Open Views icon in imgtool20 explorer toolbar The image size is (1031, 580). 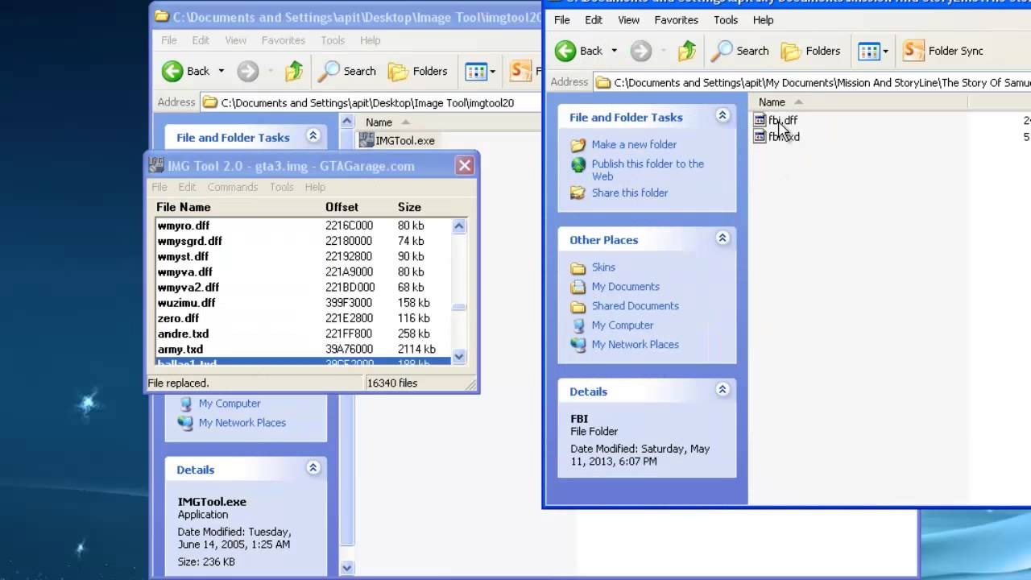click(476, 71)
